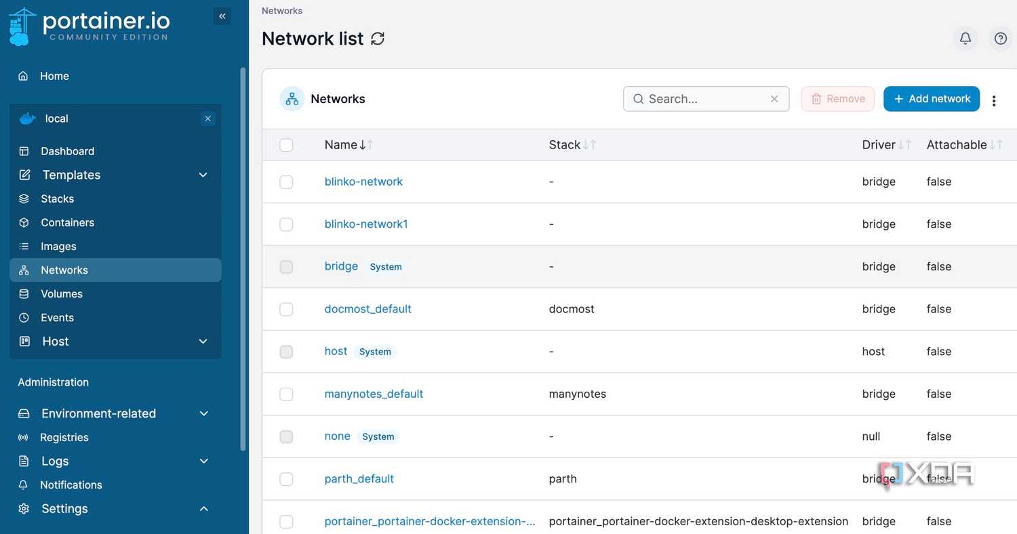Viewport: 1017px width, 534px height.
Task: Open the table settings three-dot menu
Action: [x=994, y=101]
